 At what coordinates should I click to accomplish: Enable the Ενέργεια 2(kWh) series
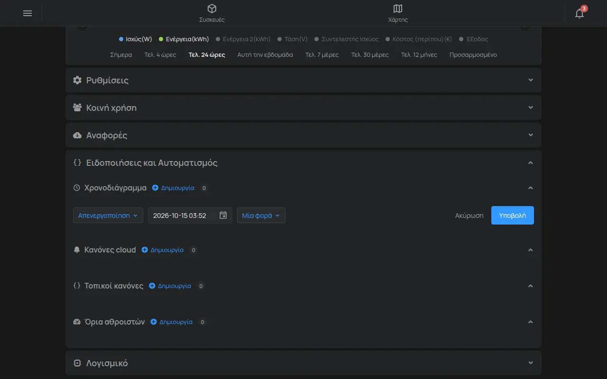click(243, 39)
